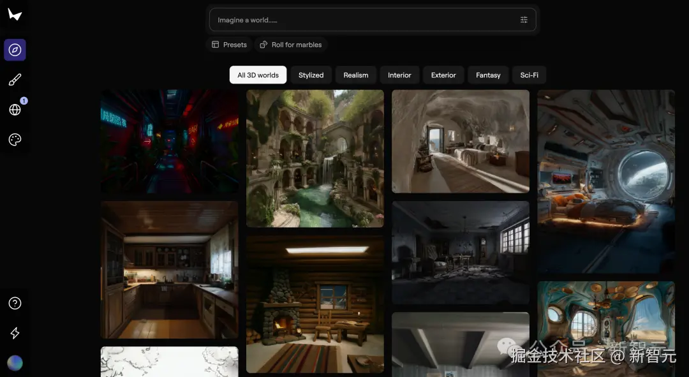Screen dimensions: 689x377
Task: Click the Presets button
Action: [x=229, y=45]
